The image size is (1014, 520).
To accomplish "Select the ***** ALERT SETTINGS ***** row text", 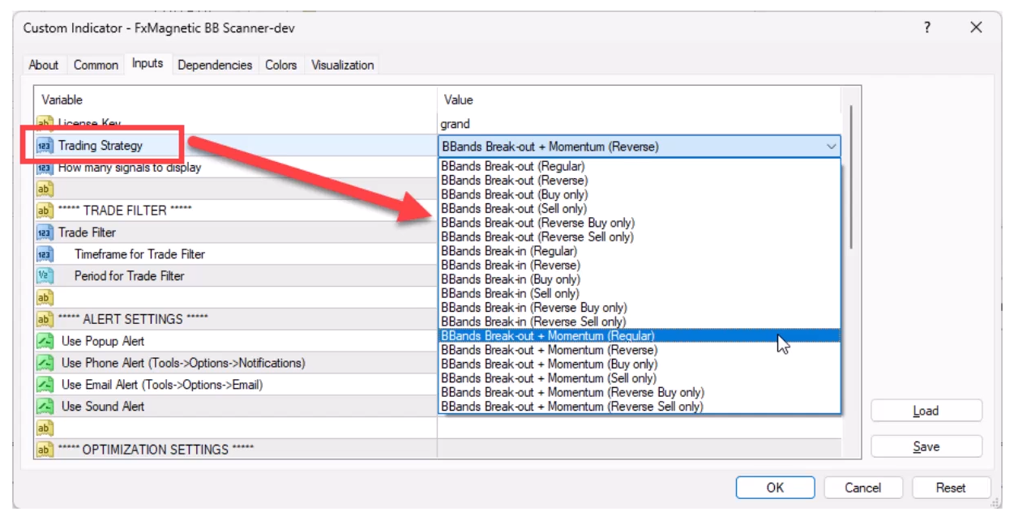I will click(132, 319).
